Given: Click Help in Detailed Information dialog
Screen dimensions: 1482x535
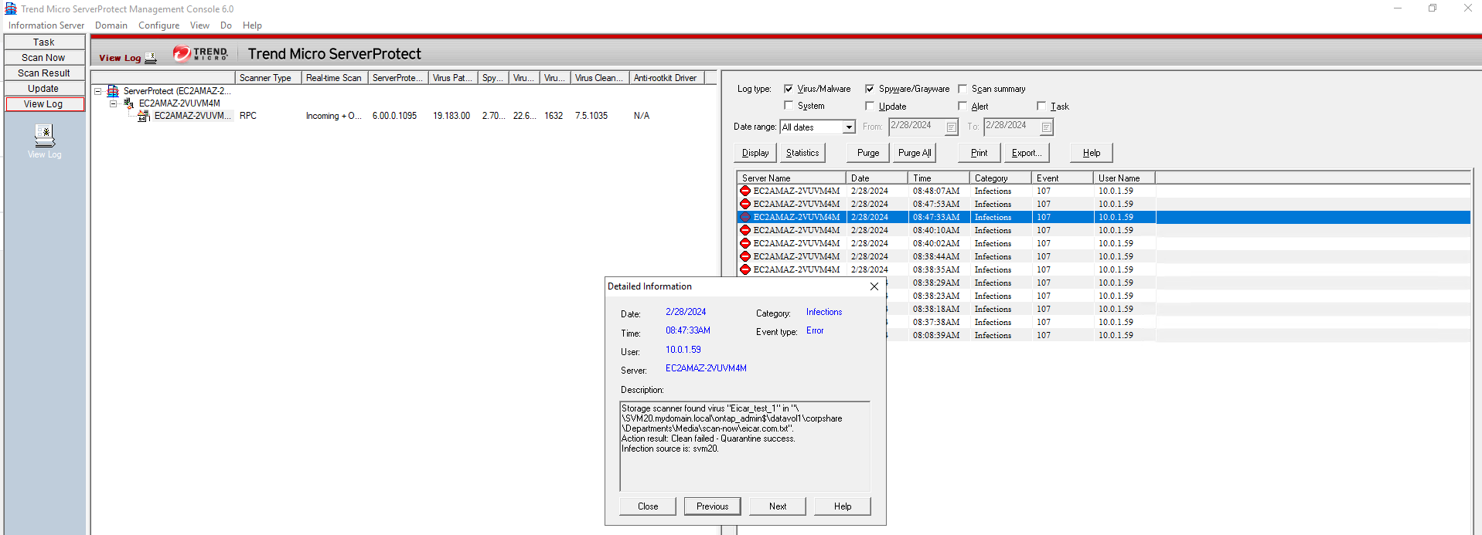Looking at the screenshot, I should tap(843, 506).
